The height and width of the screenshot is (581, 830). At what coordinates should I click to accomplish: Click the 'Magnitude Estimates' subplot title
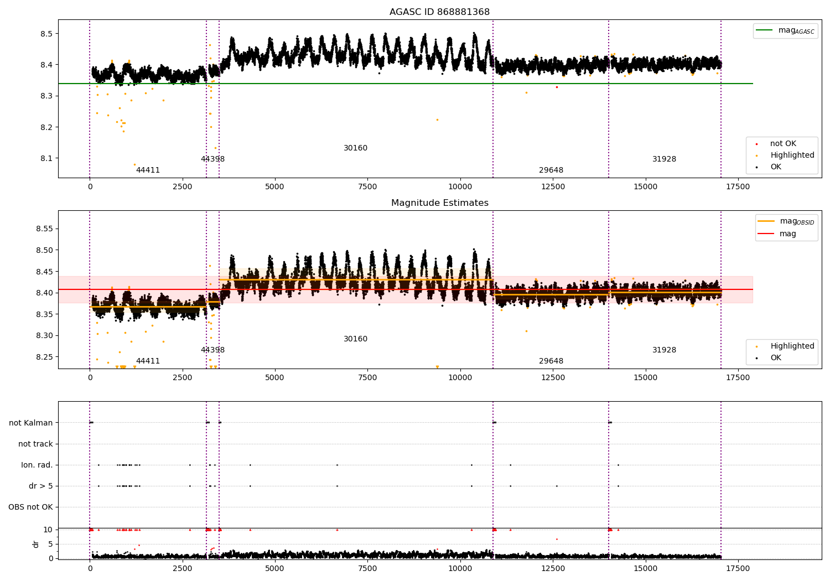(x=439, y=203)
